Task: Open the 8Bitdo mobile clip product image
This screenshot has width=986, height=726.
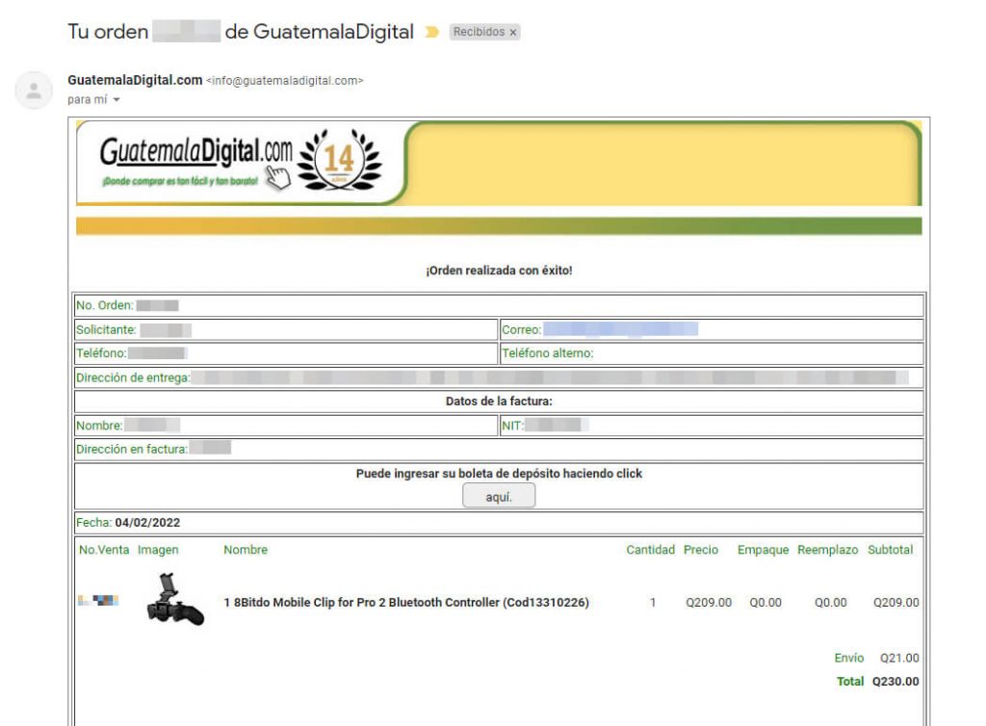Action: (174, 601)
